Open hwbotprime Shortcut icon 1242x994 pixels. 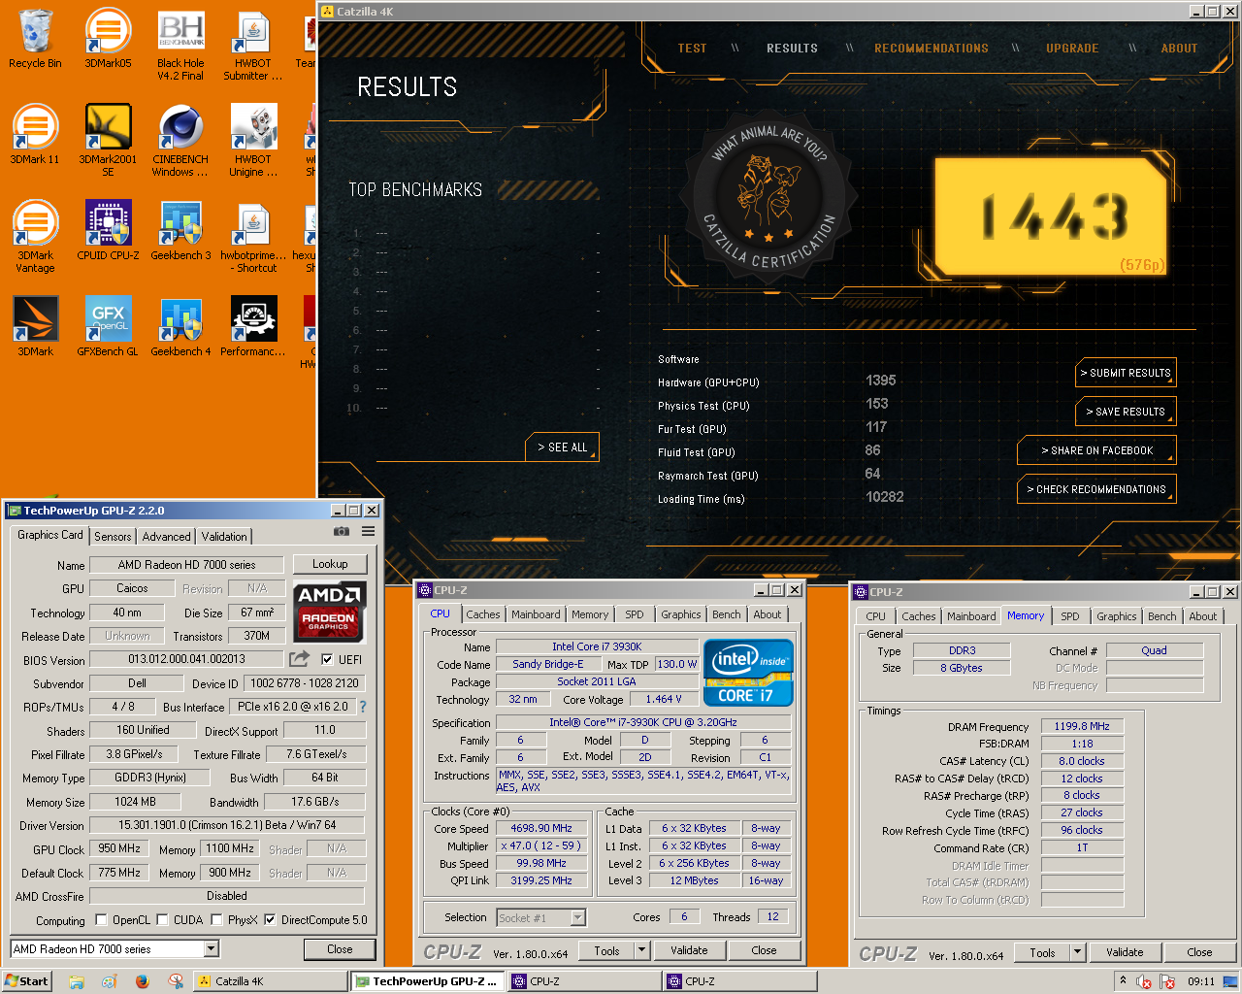[253, 237]
